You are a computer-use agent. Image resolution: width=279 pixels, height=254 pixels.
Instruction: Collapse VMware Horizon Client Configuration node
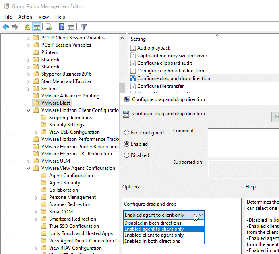tap(28, 110)
